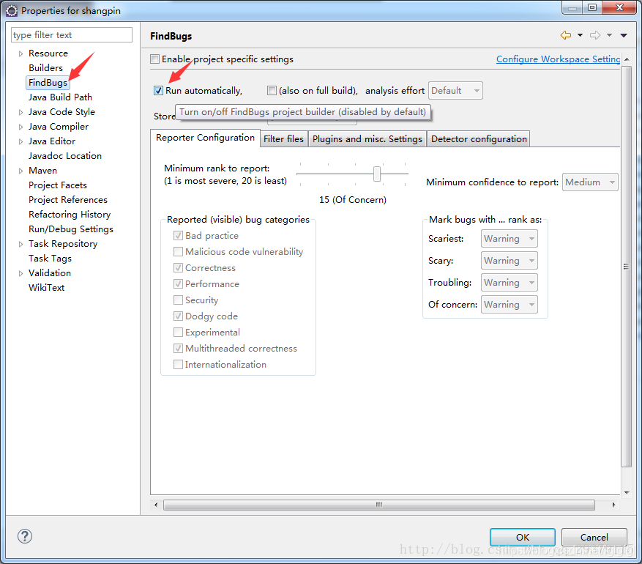
Task: Switch to Reporter Configuration tab
Action: (x=205, y=138)
